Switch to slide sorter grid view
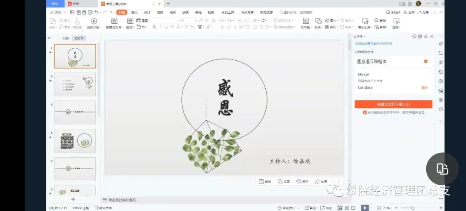The image size is (466, 211). [346, 208]
